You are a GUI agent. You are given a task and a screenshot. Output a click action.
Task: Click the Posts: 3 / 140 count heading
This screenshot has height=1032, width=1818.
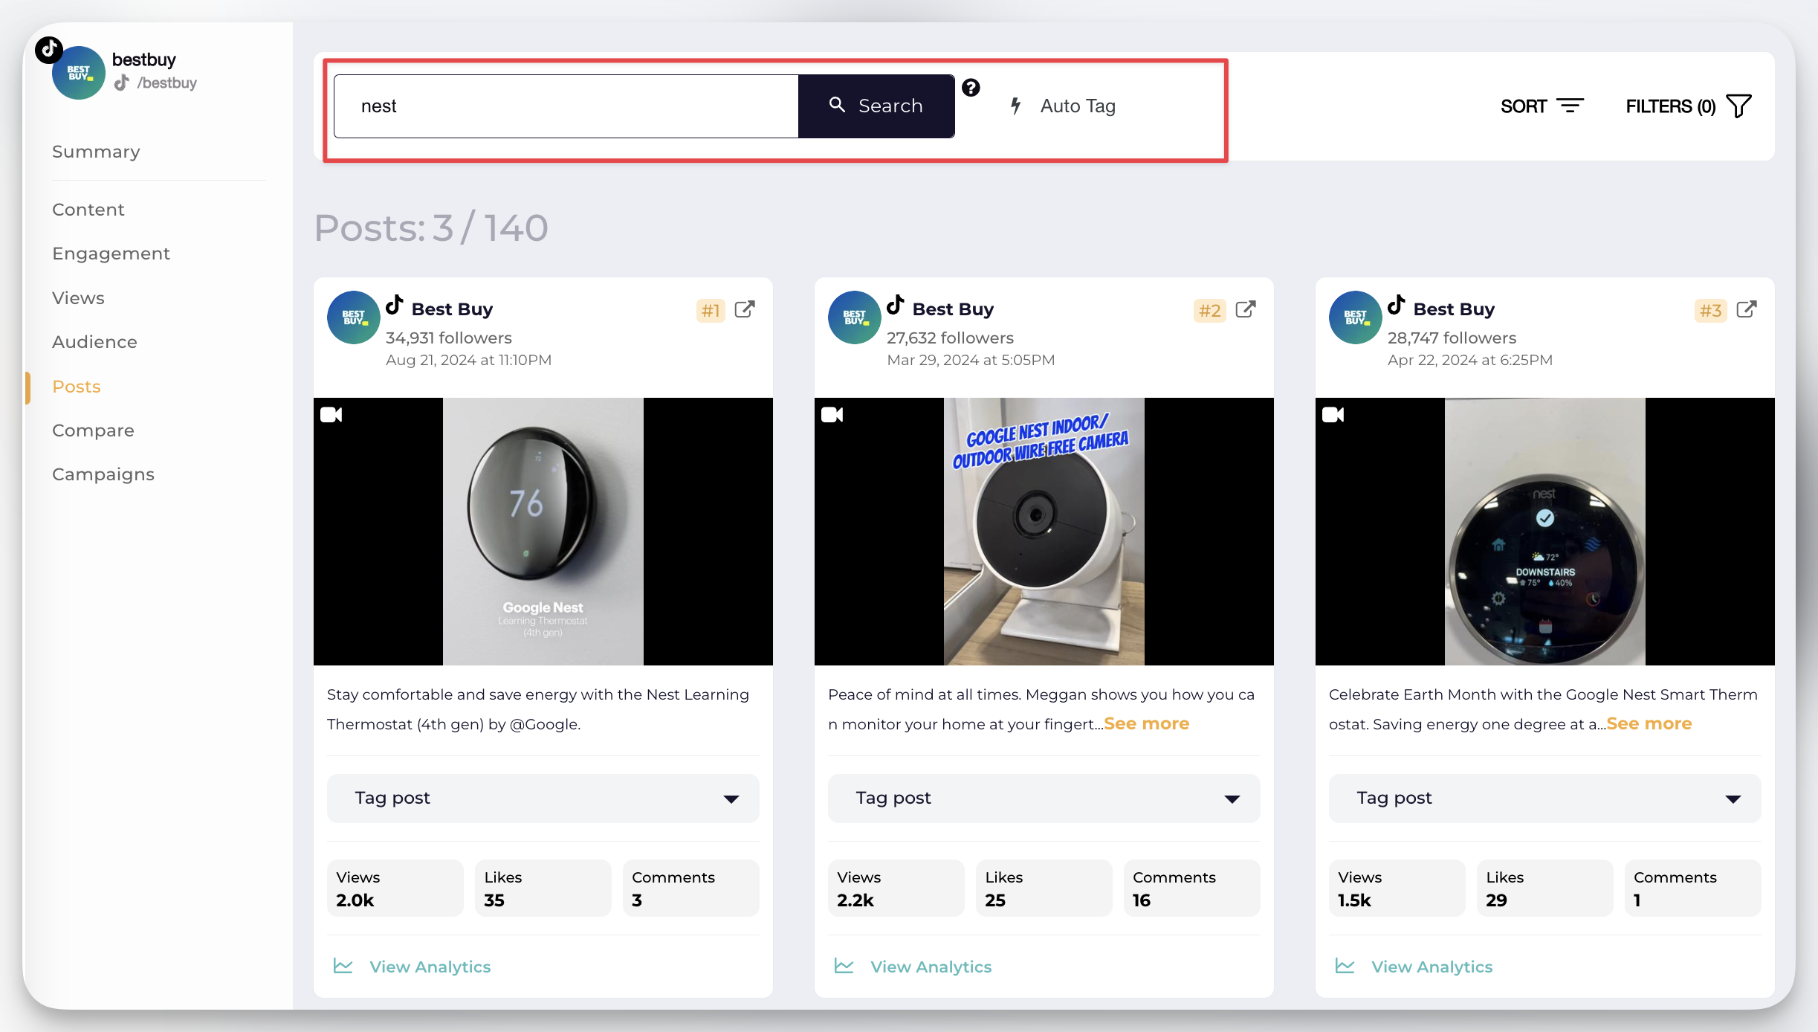pos(431,228)
